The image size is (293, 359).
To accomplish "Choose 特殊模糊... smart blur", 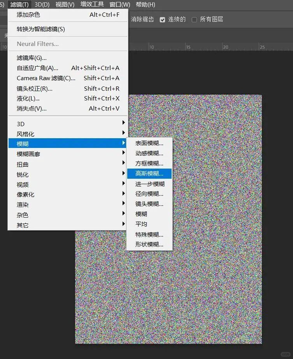I will click(149, 234).
